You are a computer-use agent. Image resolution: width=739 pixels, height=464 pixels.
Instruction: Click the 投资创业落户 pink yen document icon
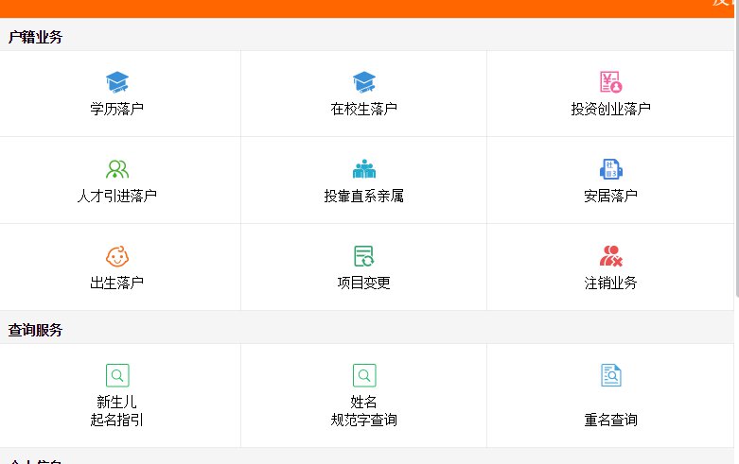pos(611,82)
